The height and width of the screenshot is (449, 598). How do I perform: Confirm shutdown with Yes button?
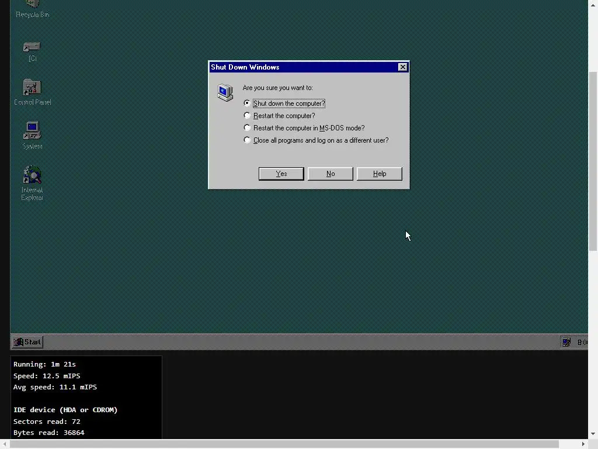281,174
